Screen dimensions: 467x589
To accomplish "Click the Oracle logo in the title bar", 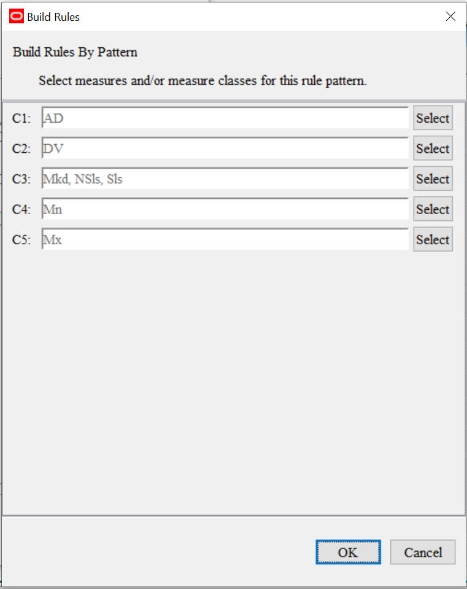I will click(x=15, y=16).
